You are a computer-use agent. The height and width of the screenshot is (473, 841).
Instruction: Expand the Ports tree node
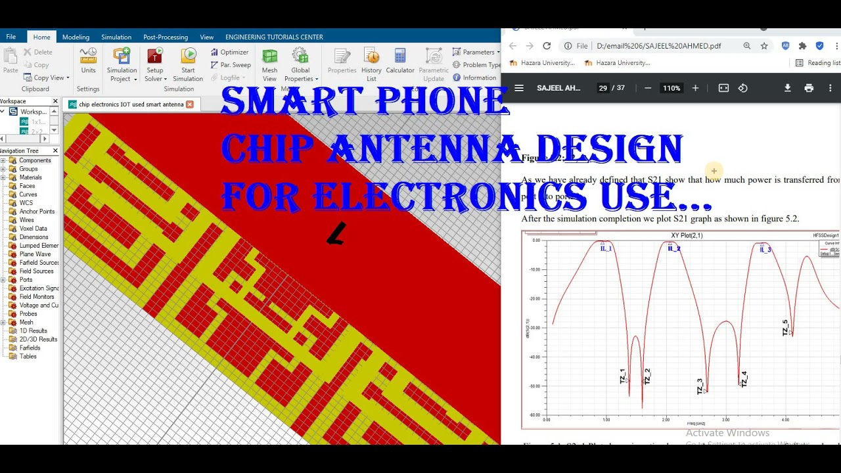(3, 280)
